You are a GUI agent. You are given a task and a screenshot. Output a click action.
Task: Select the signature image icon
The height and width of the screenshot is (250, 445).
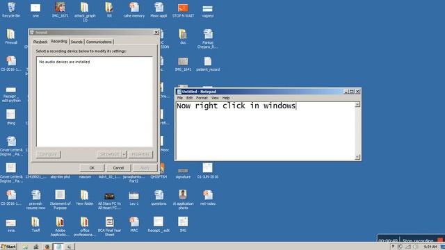[183, 173]
